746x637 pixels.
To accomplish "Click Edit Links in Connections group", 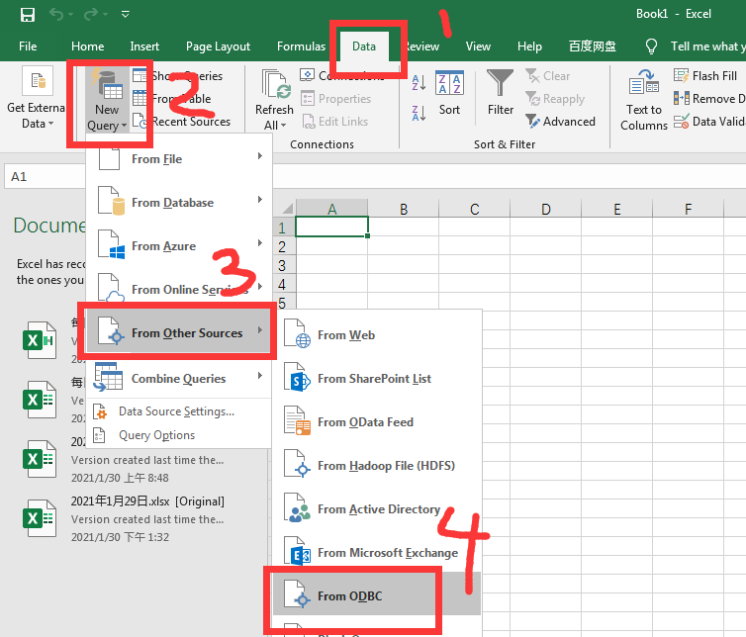I will click(335, 122).
